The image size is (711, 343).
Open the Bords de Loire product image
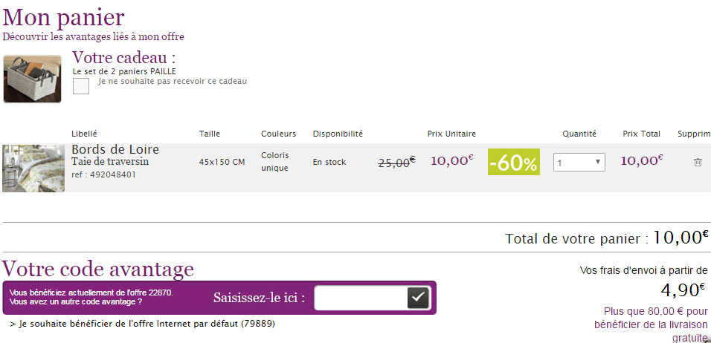[x=33, y=169]
